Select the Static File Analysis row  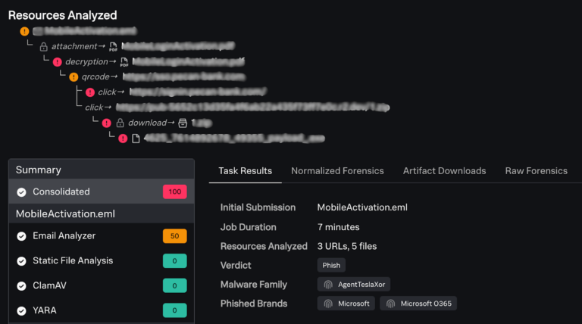(102, 261)
